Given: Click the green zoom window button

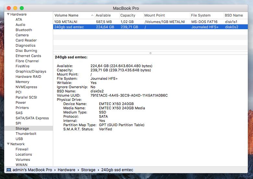Looking at the screenshot, I should click(22, 8).
